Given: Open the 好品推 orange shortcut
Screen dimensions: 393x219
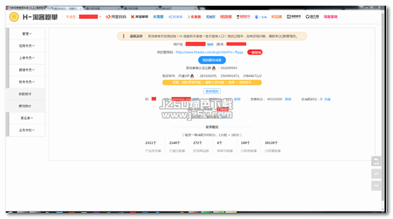Looking at the screenshot, I should [x=276, y=17].
